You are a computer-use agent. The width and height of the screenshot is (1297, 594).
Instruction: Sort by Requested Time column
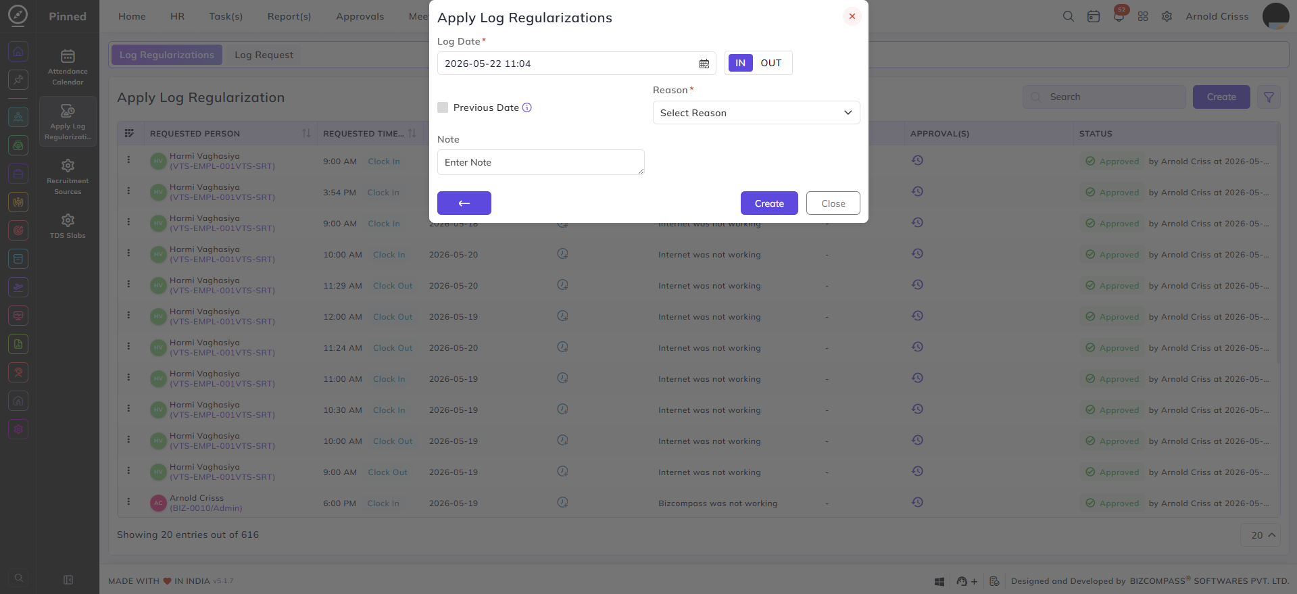click(412, 133)
